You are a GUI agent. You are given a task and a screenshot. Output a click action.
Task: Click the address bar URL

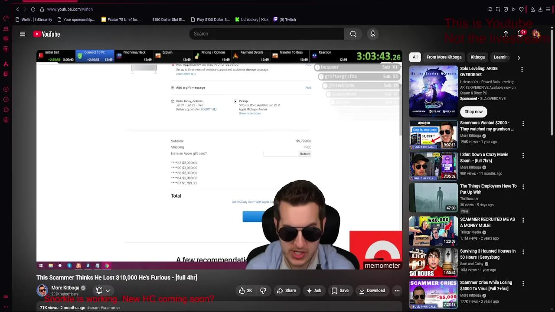click(70, 9)
